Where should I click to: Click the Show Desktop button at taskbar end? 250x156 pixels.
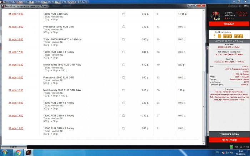pos(249,153)
